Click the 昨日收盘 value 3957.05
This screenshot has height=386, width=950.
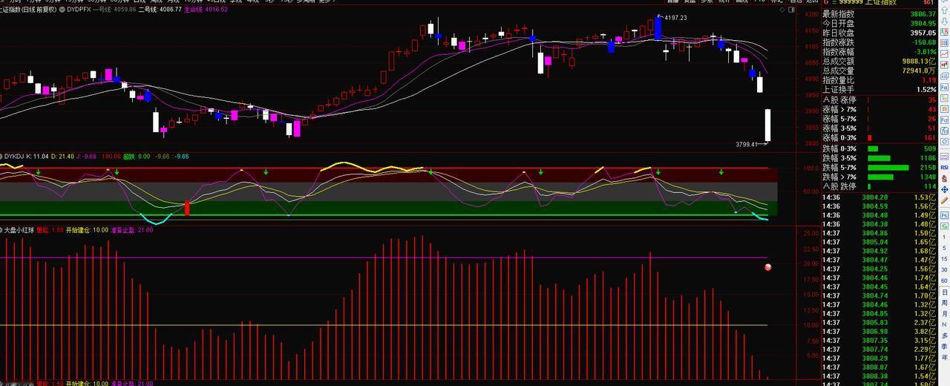[923, 33]
